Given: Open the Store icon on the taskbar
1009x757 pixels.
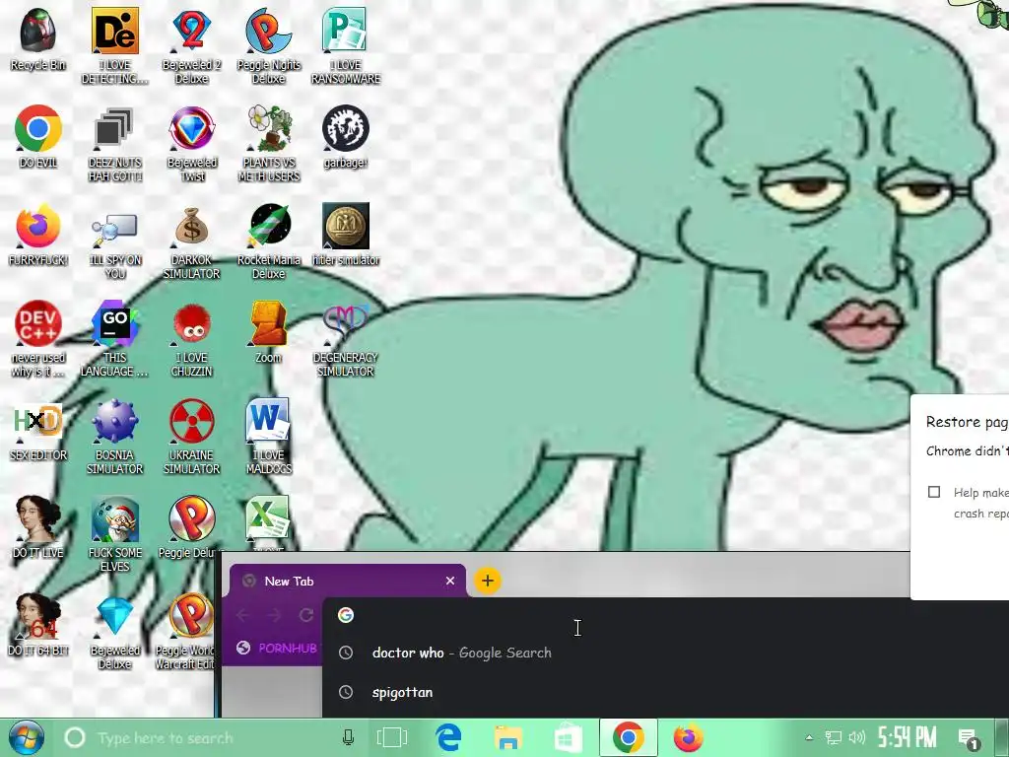Looking at the screenshot, I should pyautogui.click(x=569, y=737).
